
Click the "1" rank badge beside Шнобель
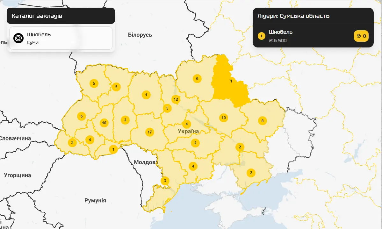click(261, 36)
